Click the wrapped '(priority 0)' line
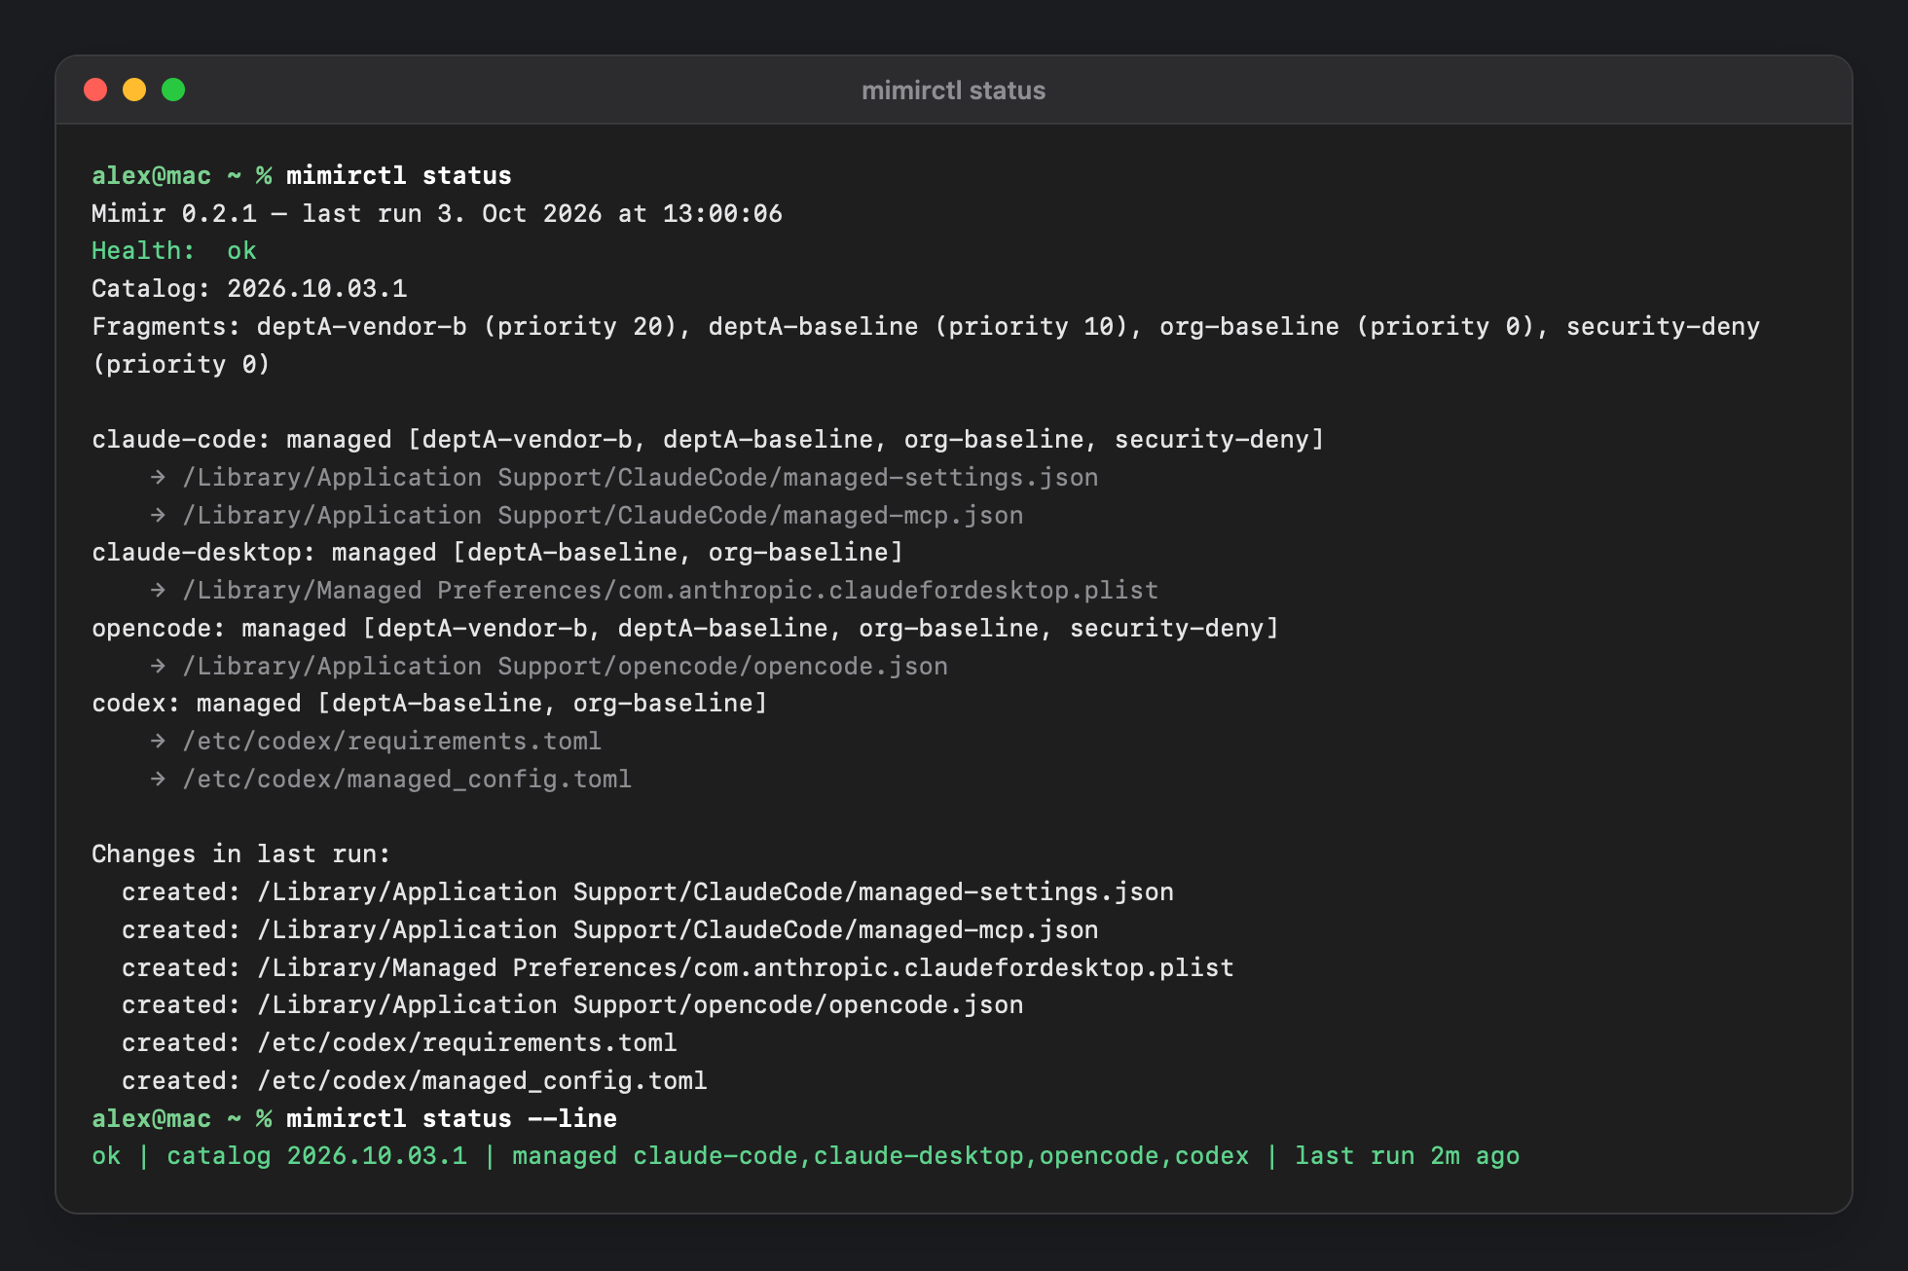 pos(181,364)
